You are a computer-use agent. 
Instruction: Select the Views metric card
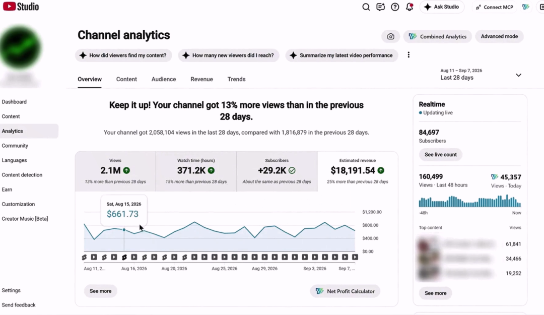[115, 171]
